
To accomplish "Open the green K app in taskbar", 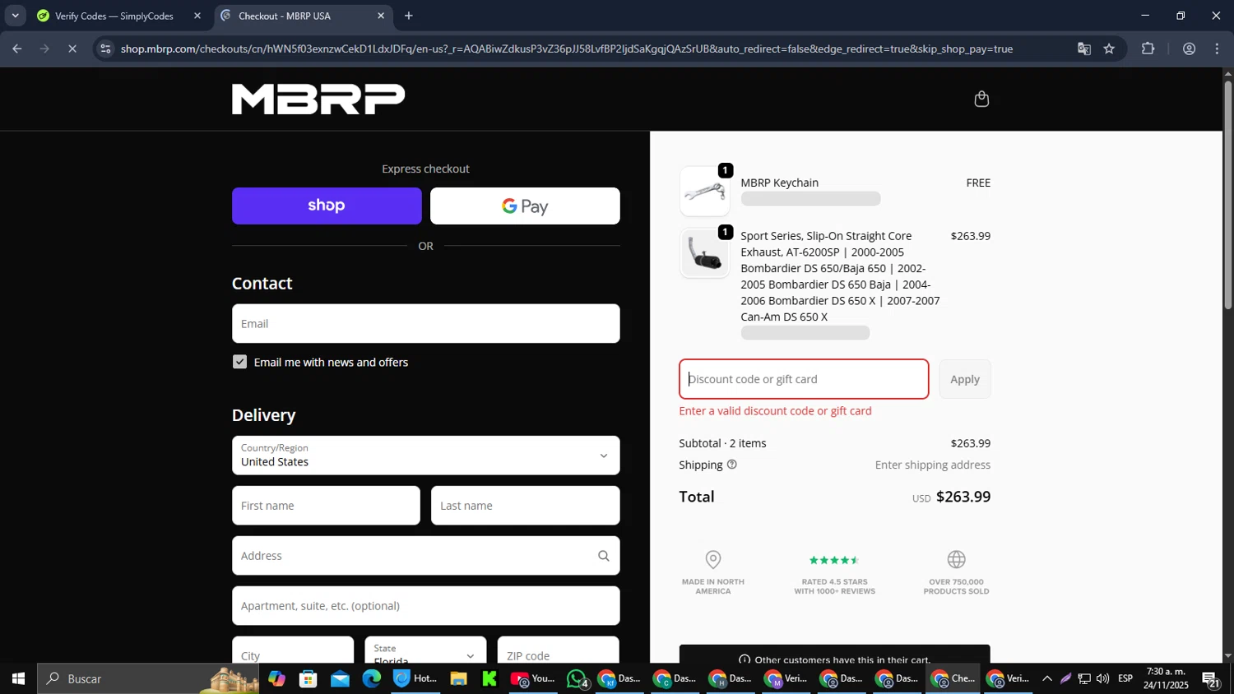I will (489, 678).
